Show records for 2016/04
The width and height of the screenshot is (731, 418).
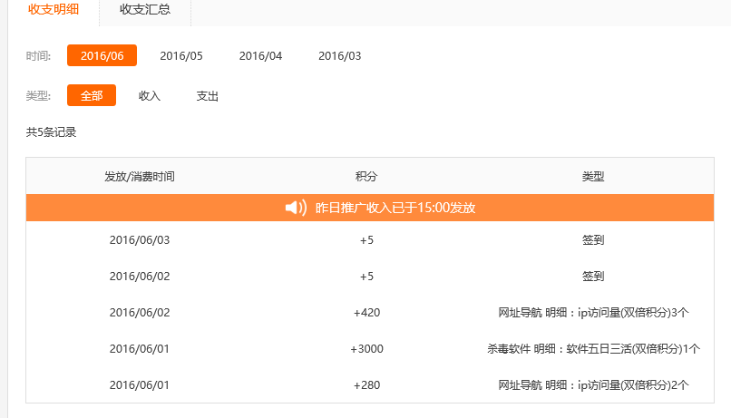tap(260, 56)
